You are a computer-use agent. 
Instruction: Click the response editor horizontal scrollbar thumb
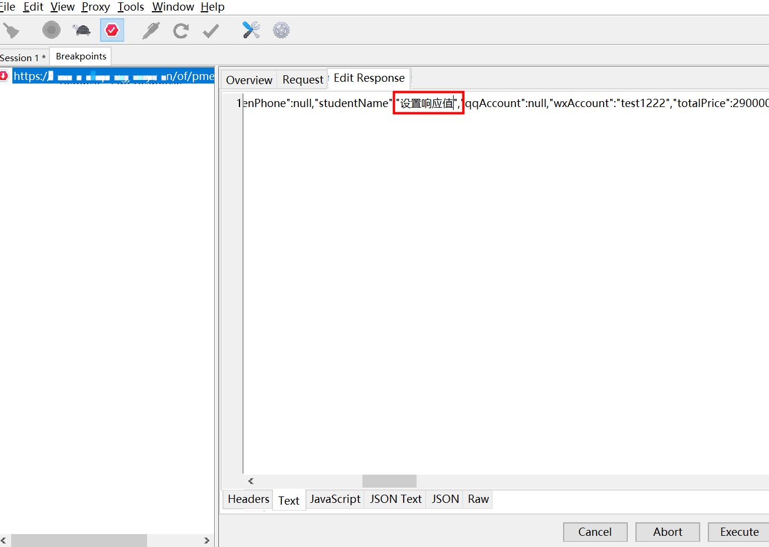[x=389, y=481]
